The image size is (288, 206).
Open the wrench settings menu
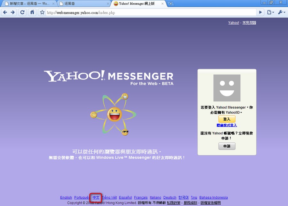(x=282, y=12)
